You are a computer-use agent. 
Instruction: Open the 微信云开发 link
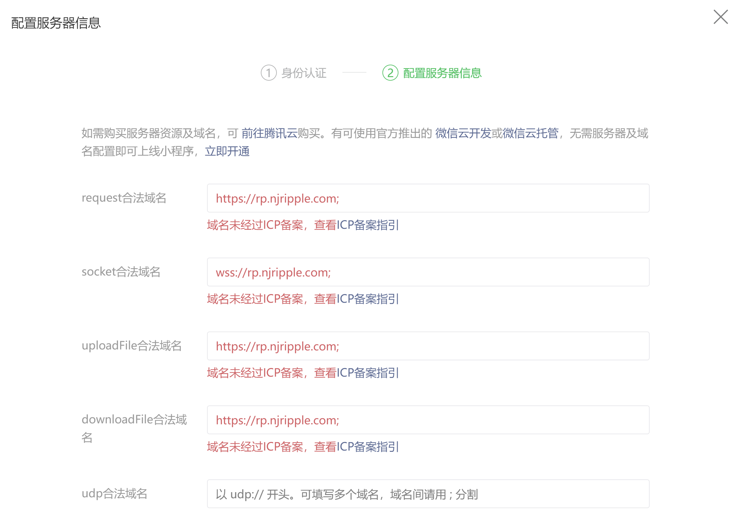[463, 133]
